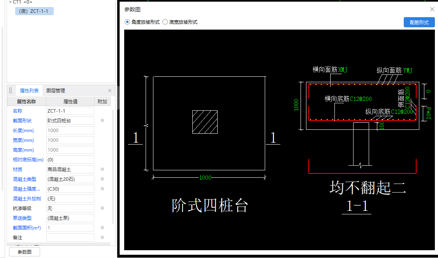Click the 均不翻起二 section title
The image size is (438, 258).
368,187
